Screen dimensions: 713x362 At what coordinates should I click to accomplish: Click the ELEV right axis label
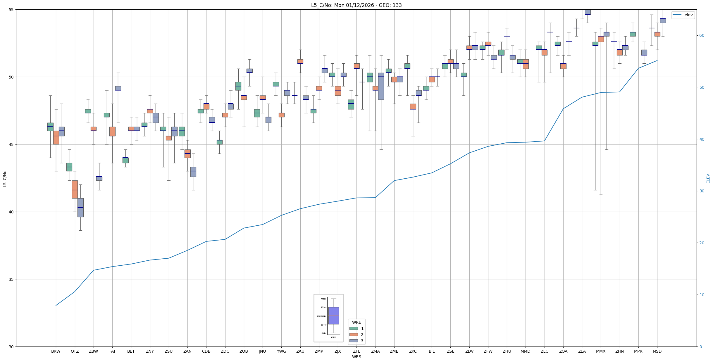(708, 178)
